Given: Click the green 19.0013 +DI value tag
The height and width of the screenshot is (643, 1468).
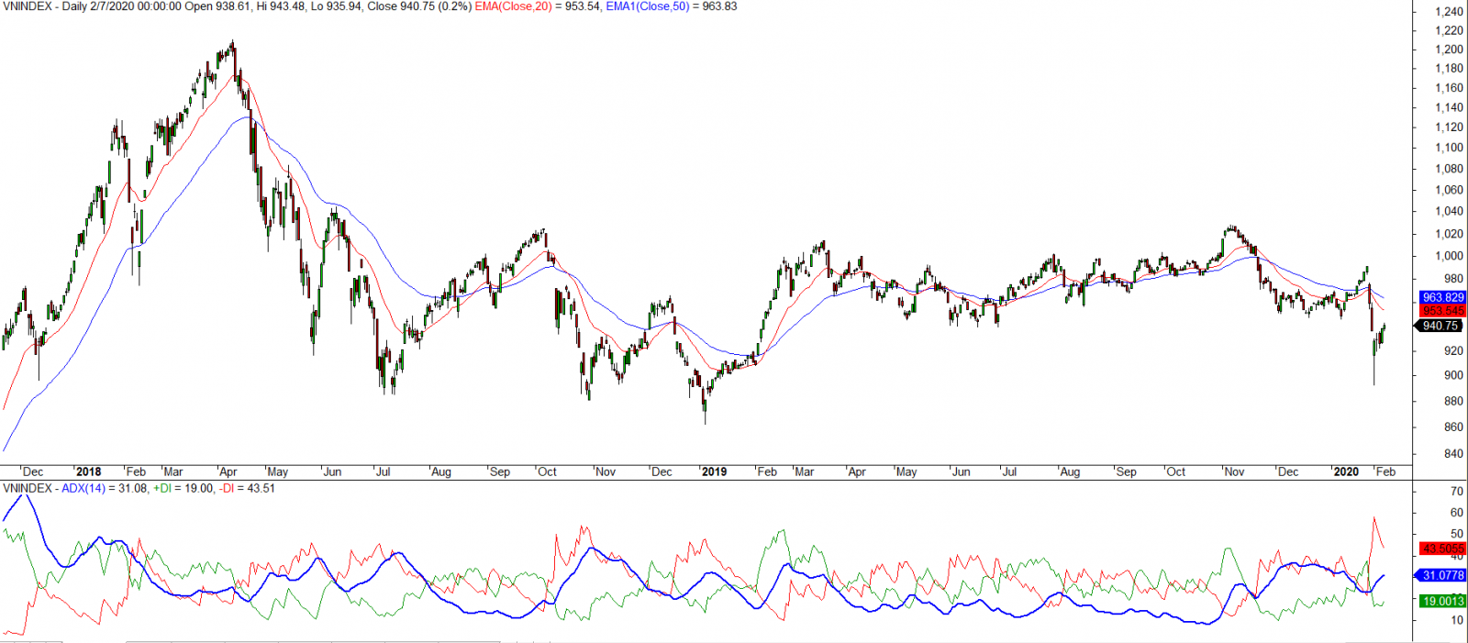Looking at the screenshot, I should point(1442,601).
